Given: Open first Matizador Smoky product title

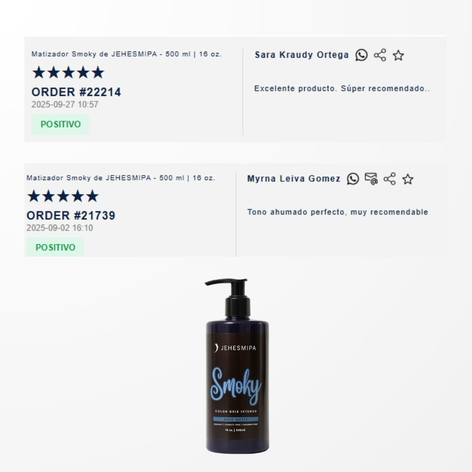Looking at the screenshot, I should [126, 54].
